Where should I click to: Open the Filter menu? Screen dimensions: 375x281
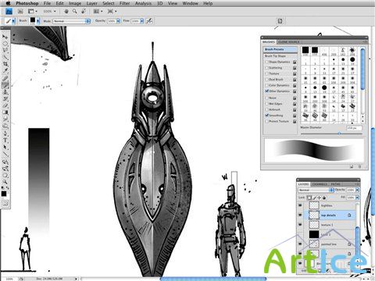click(124, 3)
